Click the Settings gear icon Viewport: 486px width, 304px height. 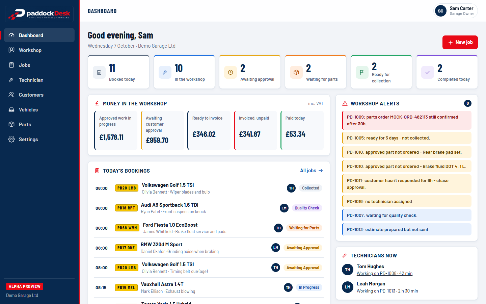coord(11,140)
